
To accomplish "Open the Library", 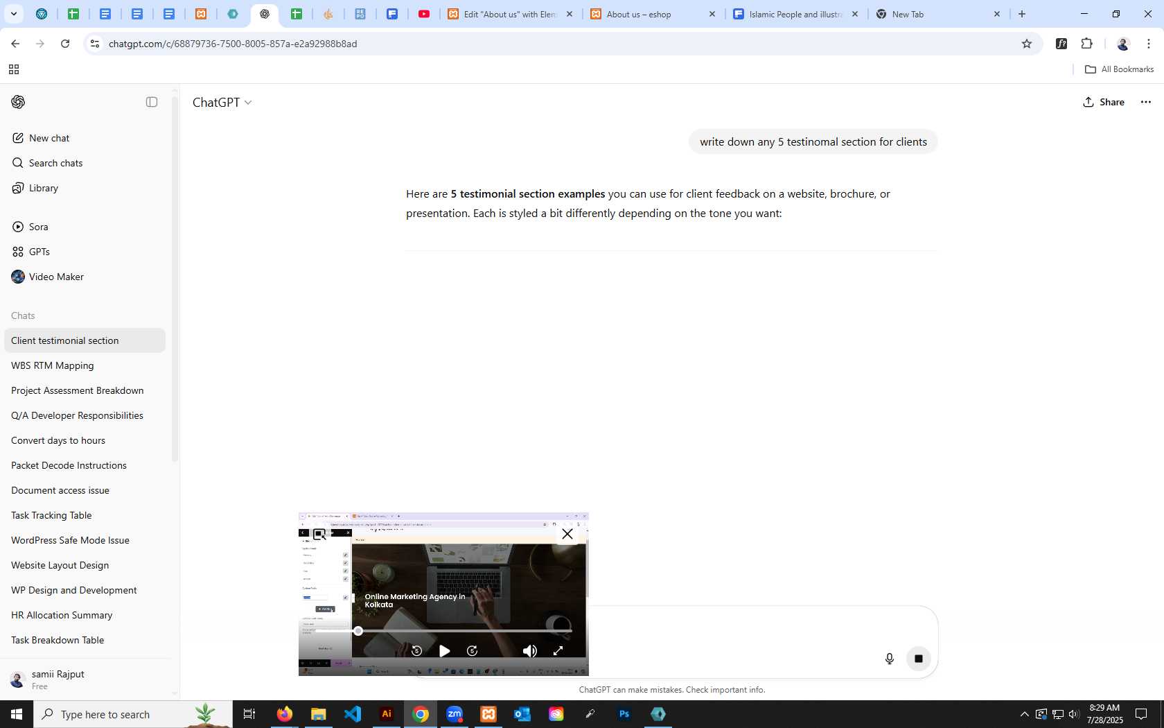I will click(x=85, y=188).
